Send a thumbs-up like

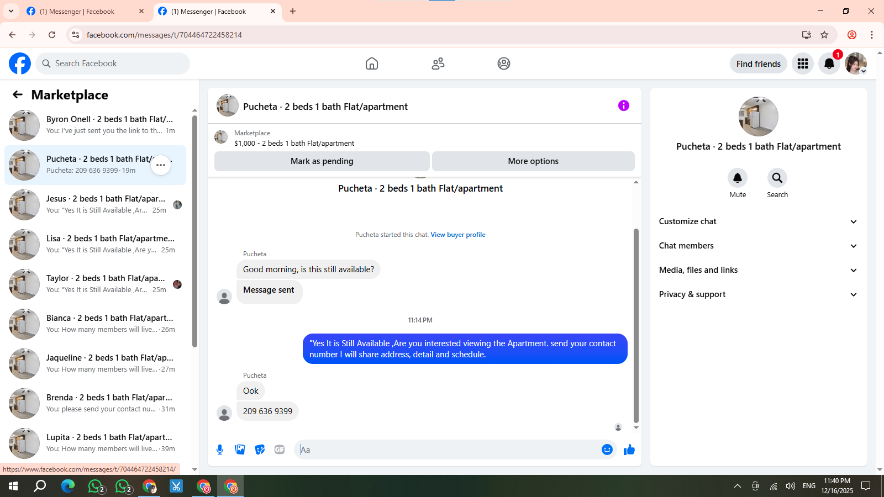629,450
